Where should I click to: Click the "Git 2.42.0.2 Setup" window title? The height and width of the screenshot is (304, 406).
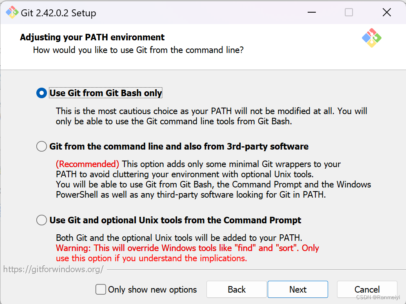pos(58,13)
